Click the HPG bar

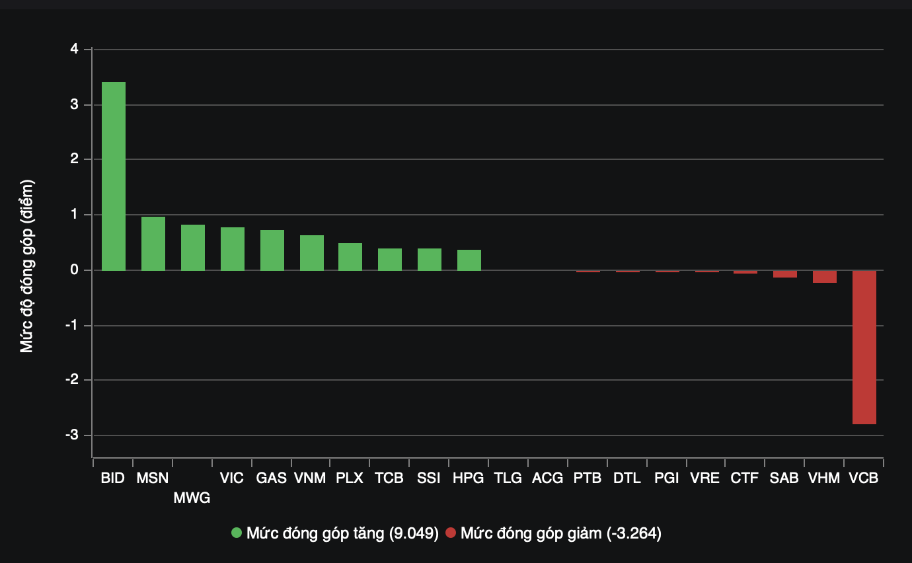pos(469,260)
